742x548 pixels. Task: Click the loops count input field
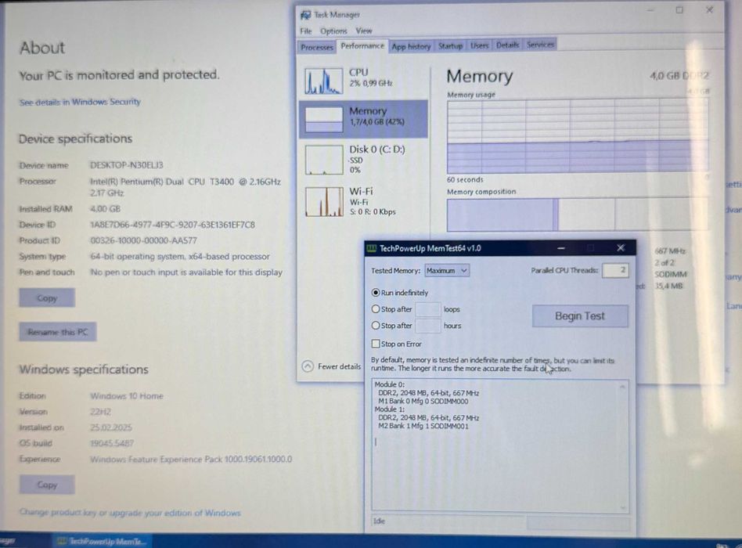click(x=428, y=309)
